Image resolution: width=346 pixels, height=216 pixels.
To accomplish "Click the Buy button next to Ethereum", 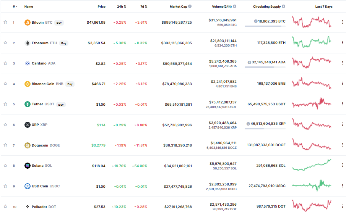I will [x=64, y=43].
